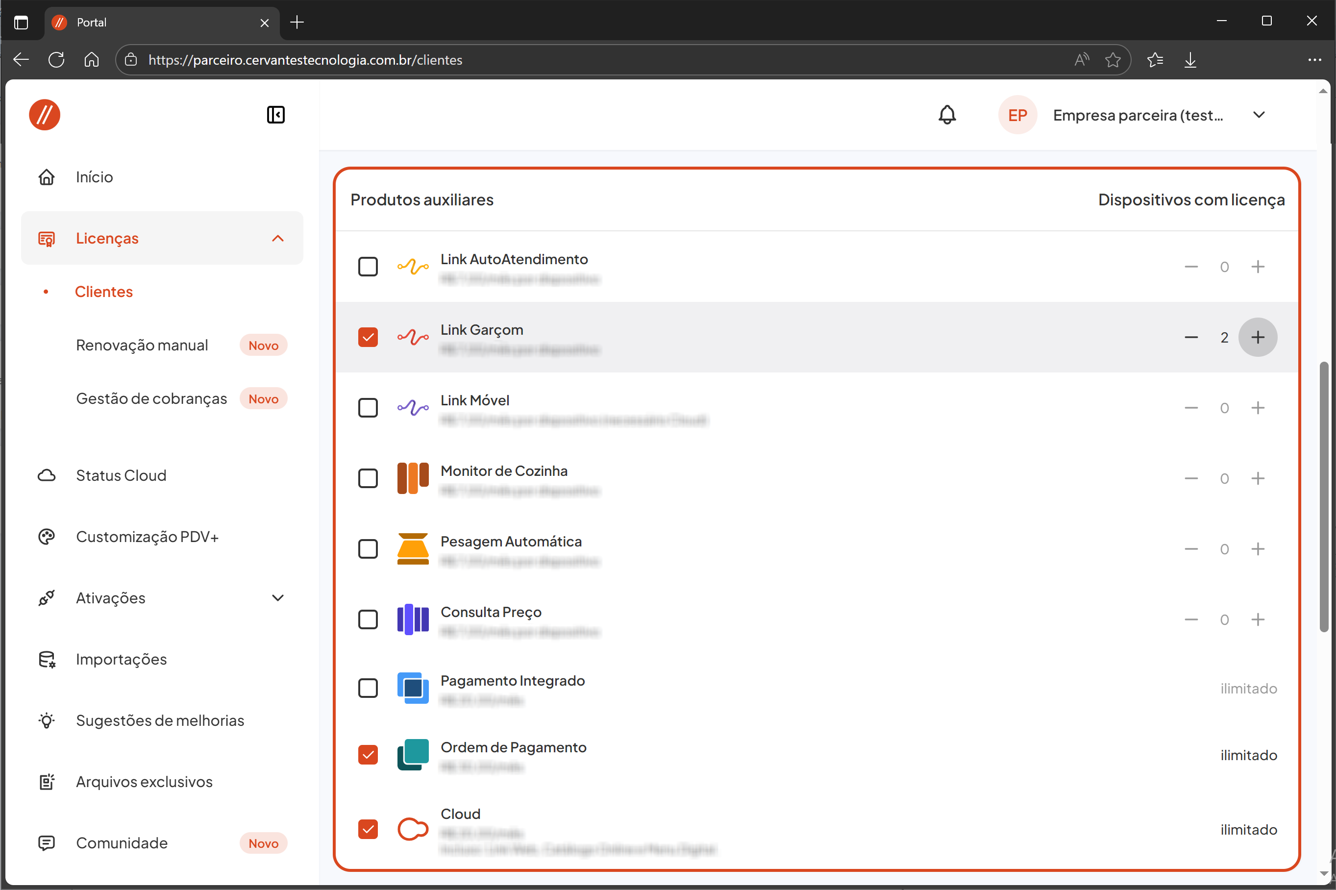Uncheck the Link Garçom checkbox
This screenshot has width=1336, height=890.
click(x=368, y=337)
